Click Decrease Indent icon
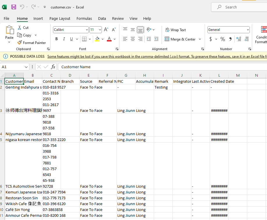 [149, 39]
